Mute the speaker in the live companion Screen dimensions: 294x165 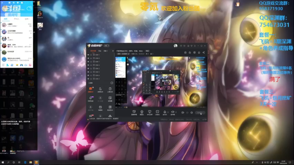coord(172,112)
